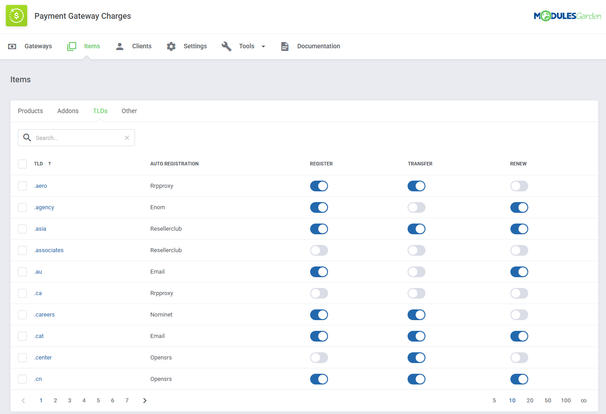Enable Renew for the .careers TLD
Screen dimensions: 606x414
(519, 315)
